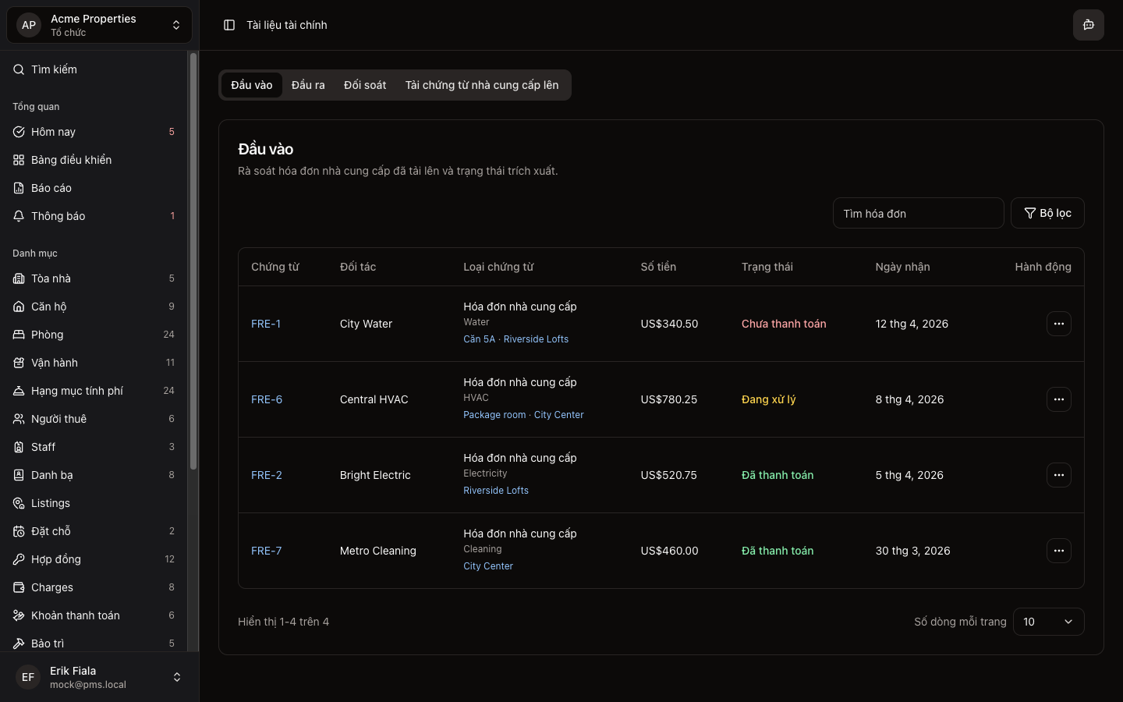Click the Hợp đồng key icon
1123x702 pixels.
coord(19,559)
